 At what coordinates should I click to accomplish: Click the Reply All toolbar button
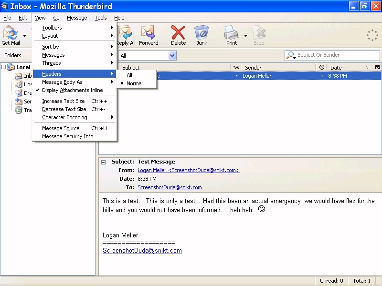pyautogui.click(x=126, y=35)
